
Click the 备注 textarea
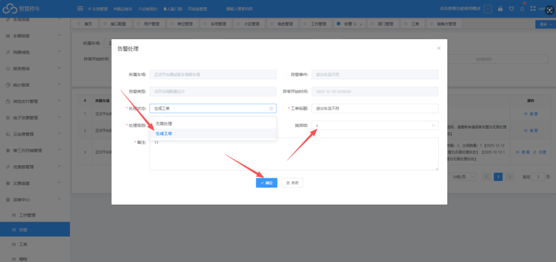[294, 154]
